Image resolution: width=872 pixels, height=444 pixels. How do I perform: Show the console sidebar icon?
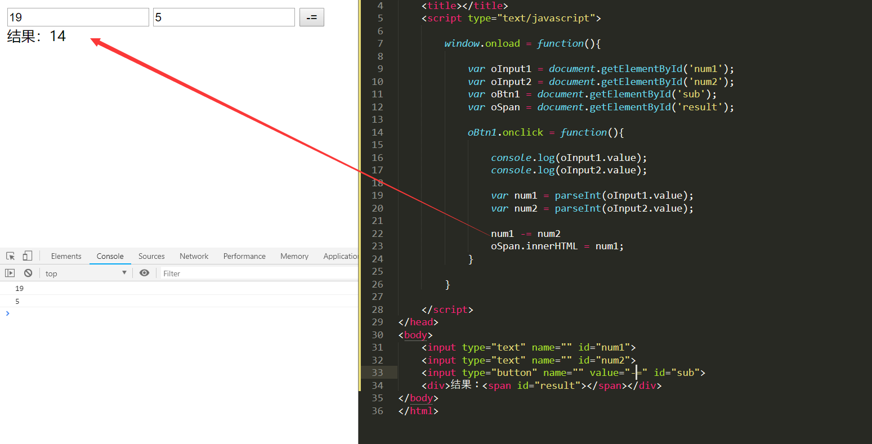[10, 273]
